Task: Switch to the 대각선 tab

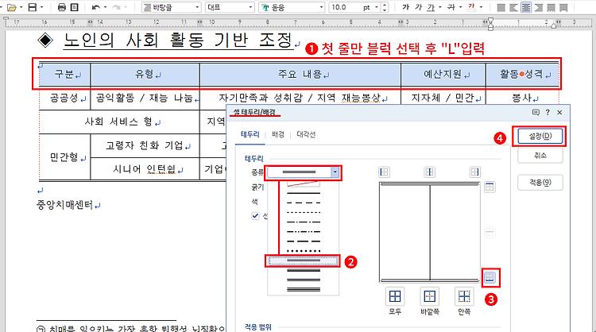Action: click(306, 134)
